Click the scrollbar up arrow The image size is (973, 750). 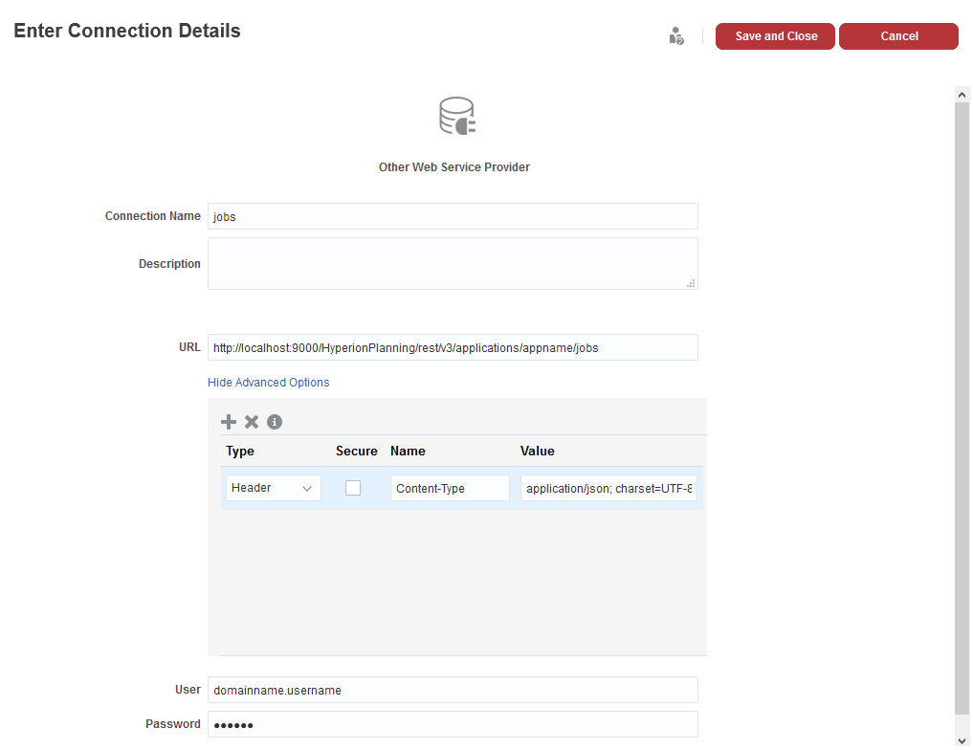coord(962,95)
